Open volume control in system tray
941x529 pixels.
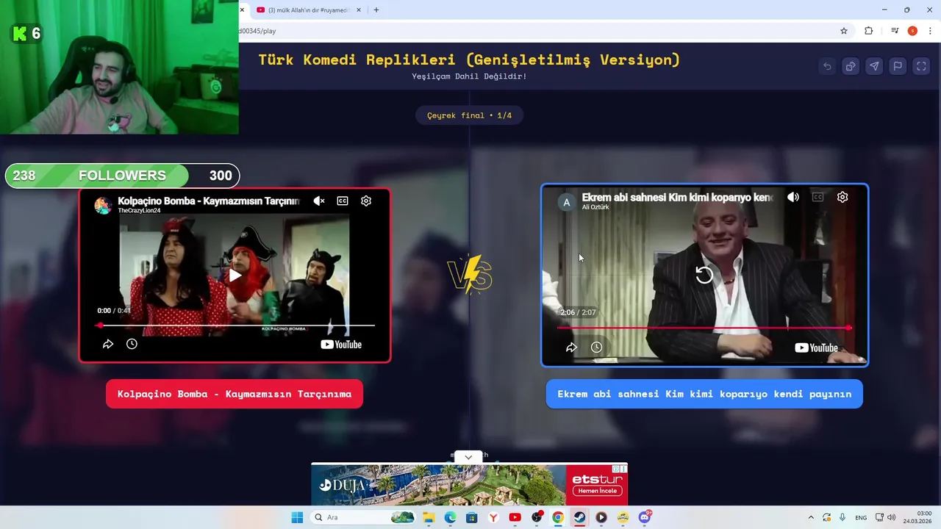coord(891,517)
